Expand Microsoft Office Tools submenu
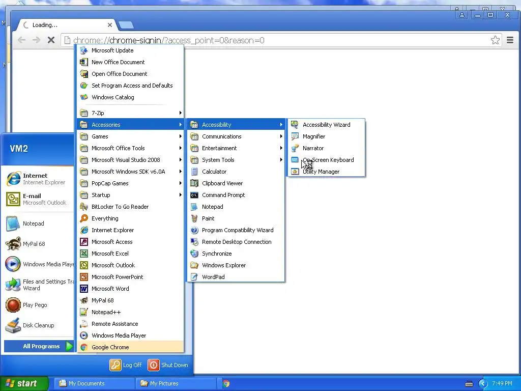Image resolution: width=521 pixels, height=391 pixels. point(130,148)
